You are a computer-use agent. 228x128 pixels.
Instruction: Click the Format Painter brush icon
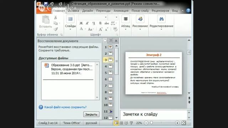[56, 29]
